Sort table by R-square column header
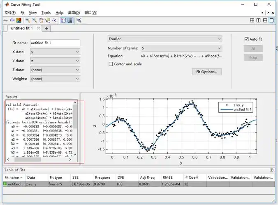This screenshot has width=278, height=205. [102, 178]
